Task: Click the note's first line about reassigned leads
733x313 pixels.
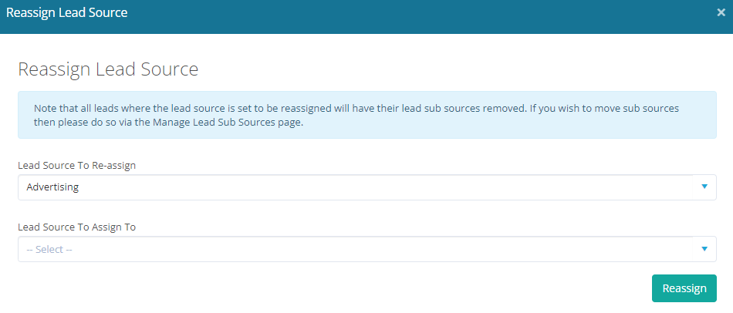Action: 356,108
